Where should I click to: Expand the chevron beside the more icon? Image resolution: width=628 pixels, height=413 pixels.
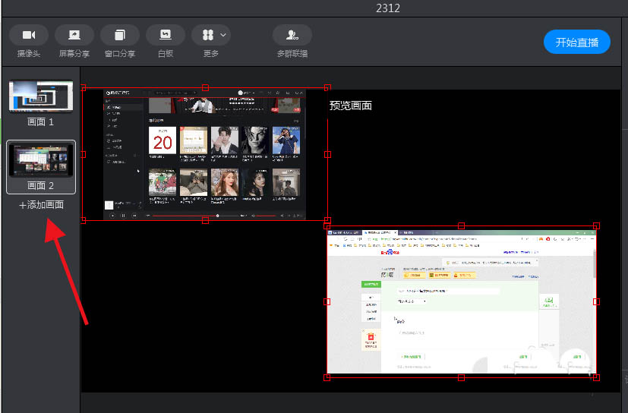(x=223, y=35)
